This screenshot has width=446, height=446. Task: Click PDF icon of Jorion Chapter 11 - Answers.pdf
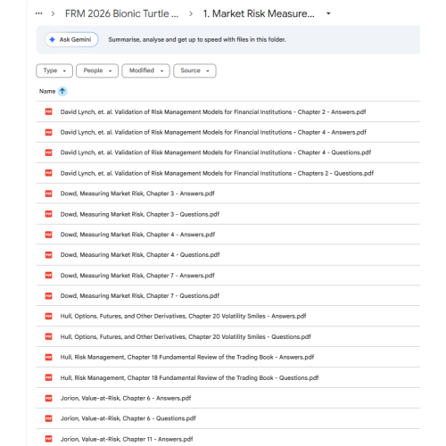49,439
